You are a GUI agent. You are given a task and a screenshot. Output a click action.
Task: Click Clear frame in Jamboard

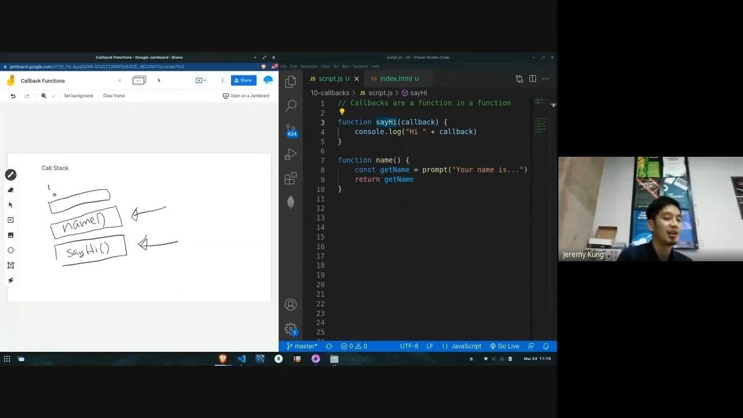pos(114,96)
